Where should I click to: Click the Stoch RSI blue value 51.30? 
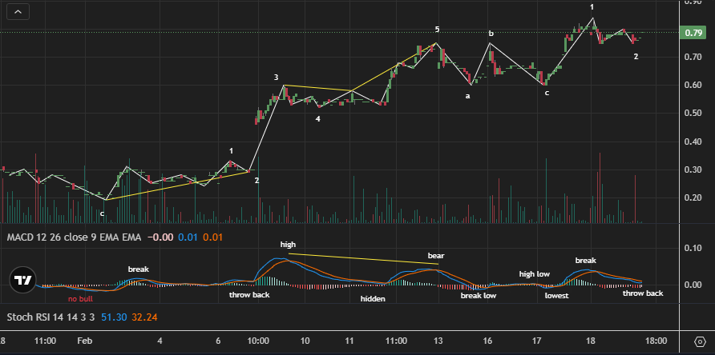tap(114, 317)
